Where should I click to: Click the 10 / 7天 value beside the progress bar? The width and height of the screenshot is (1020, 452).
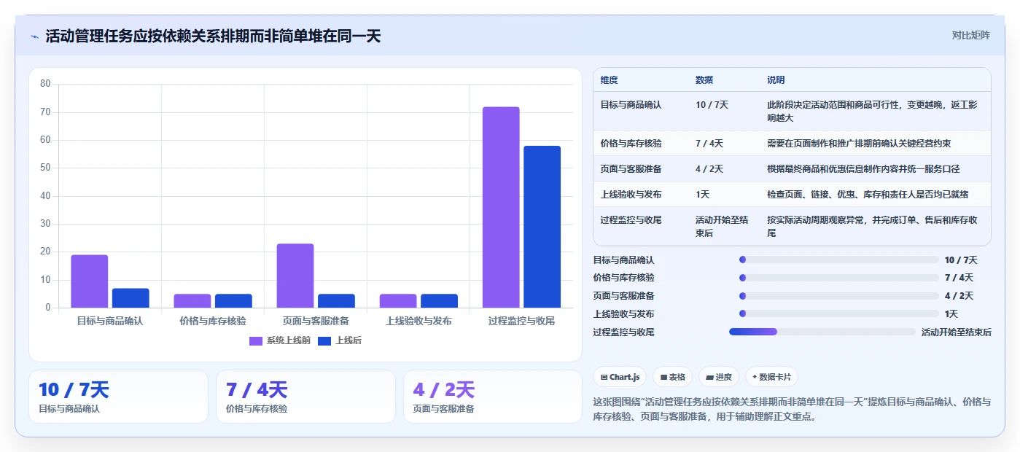[x=961, y=260]
